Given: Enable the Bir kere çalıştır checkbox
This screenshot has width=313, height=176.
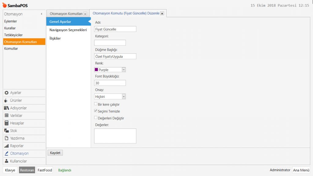Looking at the screenshot, I should point(96,104).
